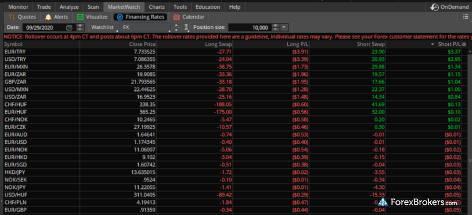This screenshot has height=215, width=472.
Task: Decrement the date with minus stepper
Action: tap(80, 29)
